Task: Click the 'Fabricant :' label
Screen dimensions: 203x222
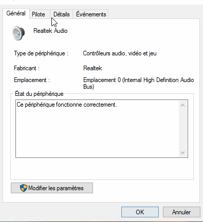Action: coord(27,68)
